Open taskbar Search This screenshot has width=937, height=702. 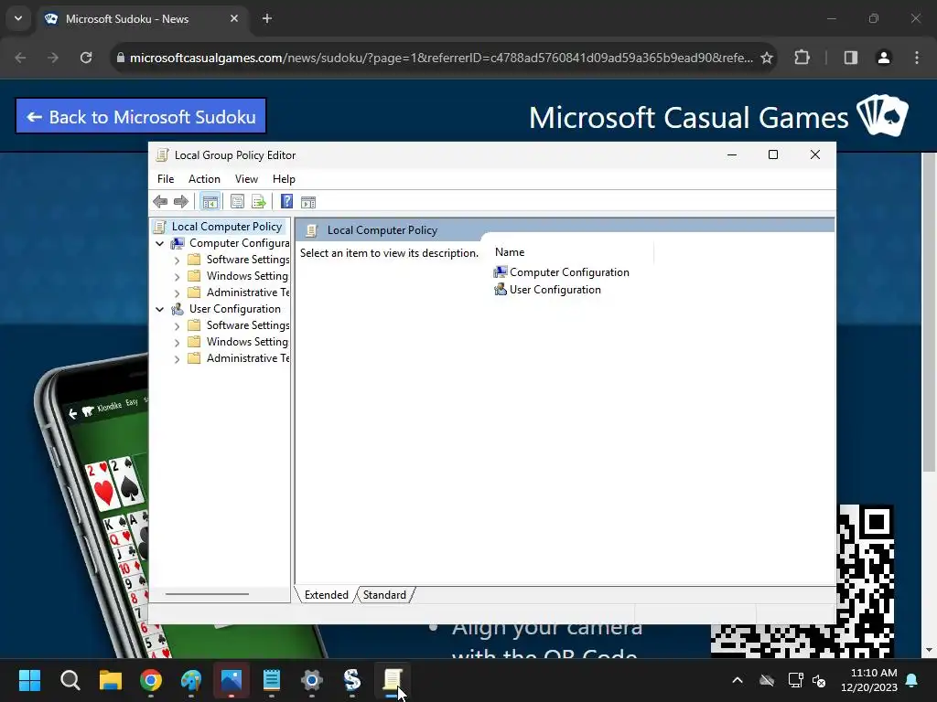(x=70, y=680)
